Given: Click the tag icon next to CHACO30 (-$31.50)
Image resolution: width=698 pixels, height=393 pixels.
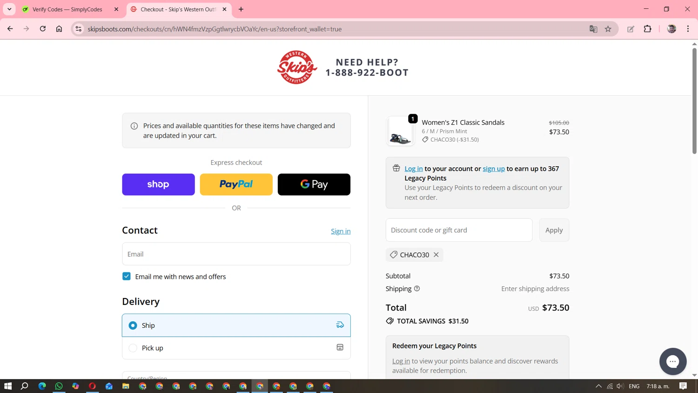Looking at the screenshot, I should [425, 140].
